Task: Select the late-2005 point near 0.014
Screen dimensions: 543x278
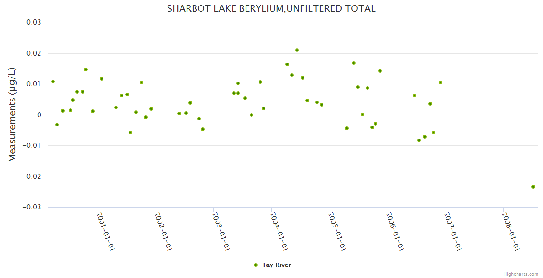Action: [380, 71]
